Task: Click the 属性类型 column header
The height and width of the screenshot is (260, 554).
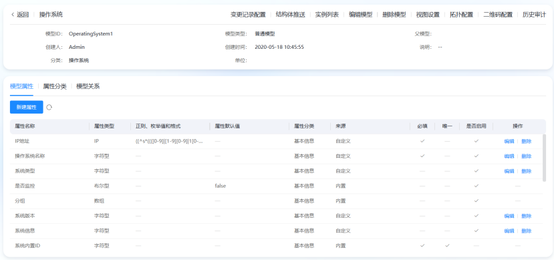Action: pos(104,126)
